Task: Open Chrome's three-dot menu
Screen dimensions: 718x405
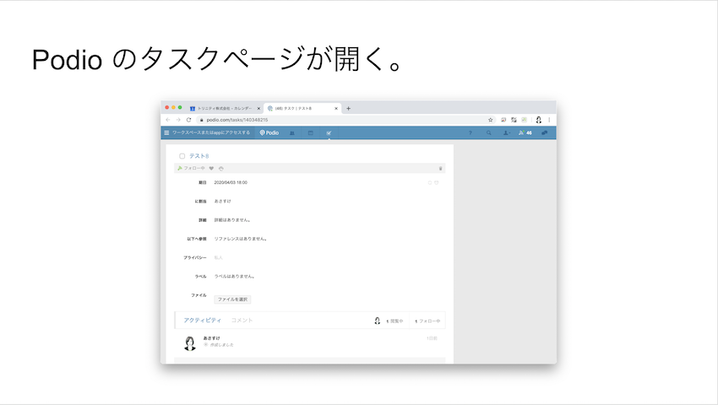Action: 549,120
